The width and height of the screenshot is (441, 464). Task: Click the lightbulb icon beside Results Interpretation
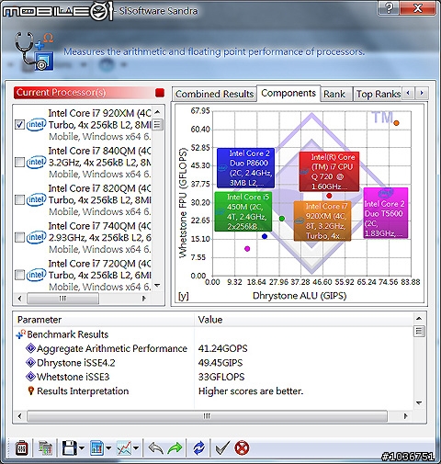pos(30,390)
